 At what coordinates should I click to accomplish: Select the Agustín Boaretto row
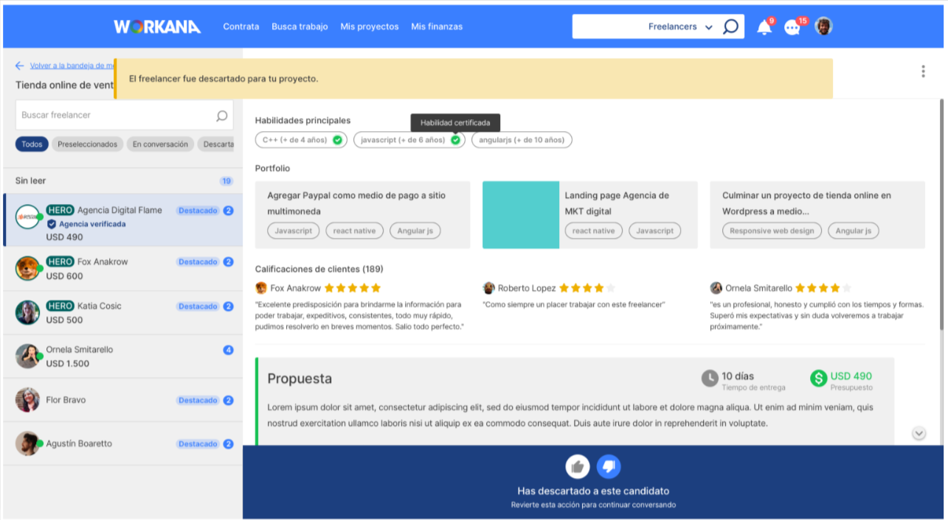click(122, 443)
